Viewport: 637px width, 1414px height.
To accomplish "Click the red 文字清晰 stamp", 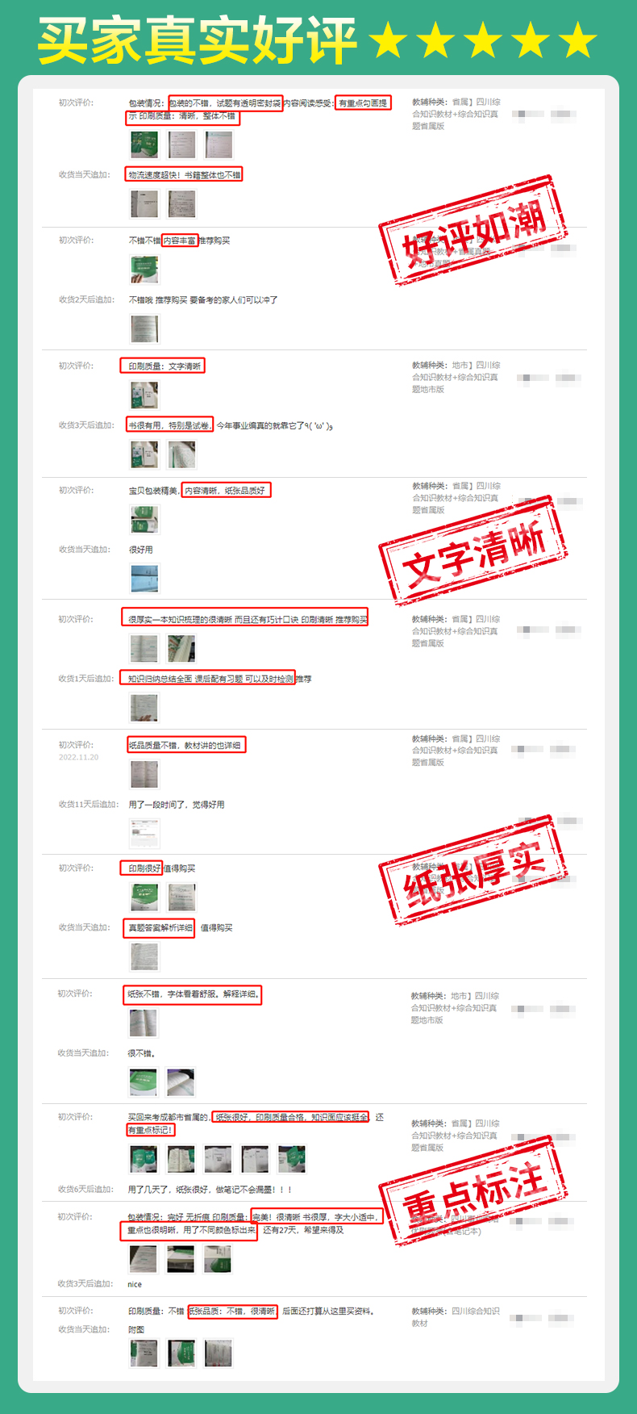I will click(x=474, y=550).
